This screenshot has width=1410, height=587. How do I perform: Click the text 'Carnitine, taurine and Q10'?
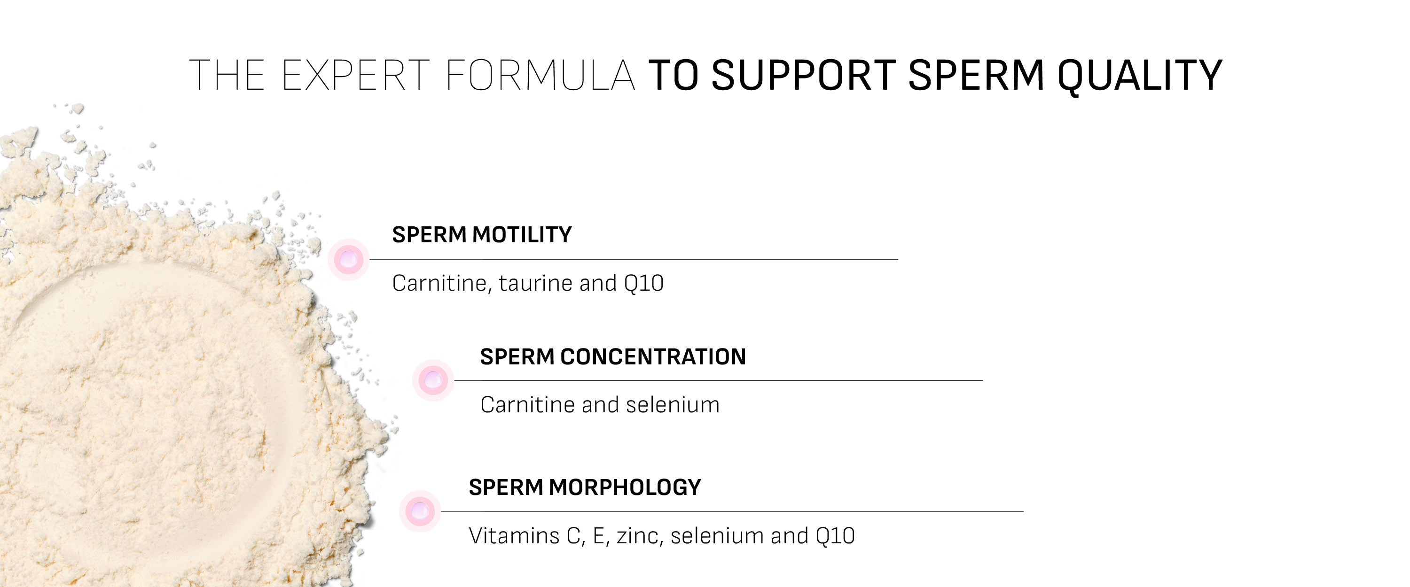(528, 283)
